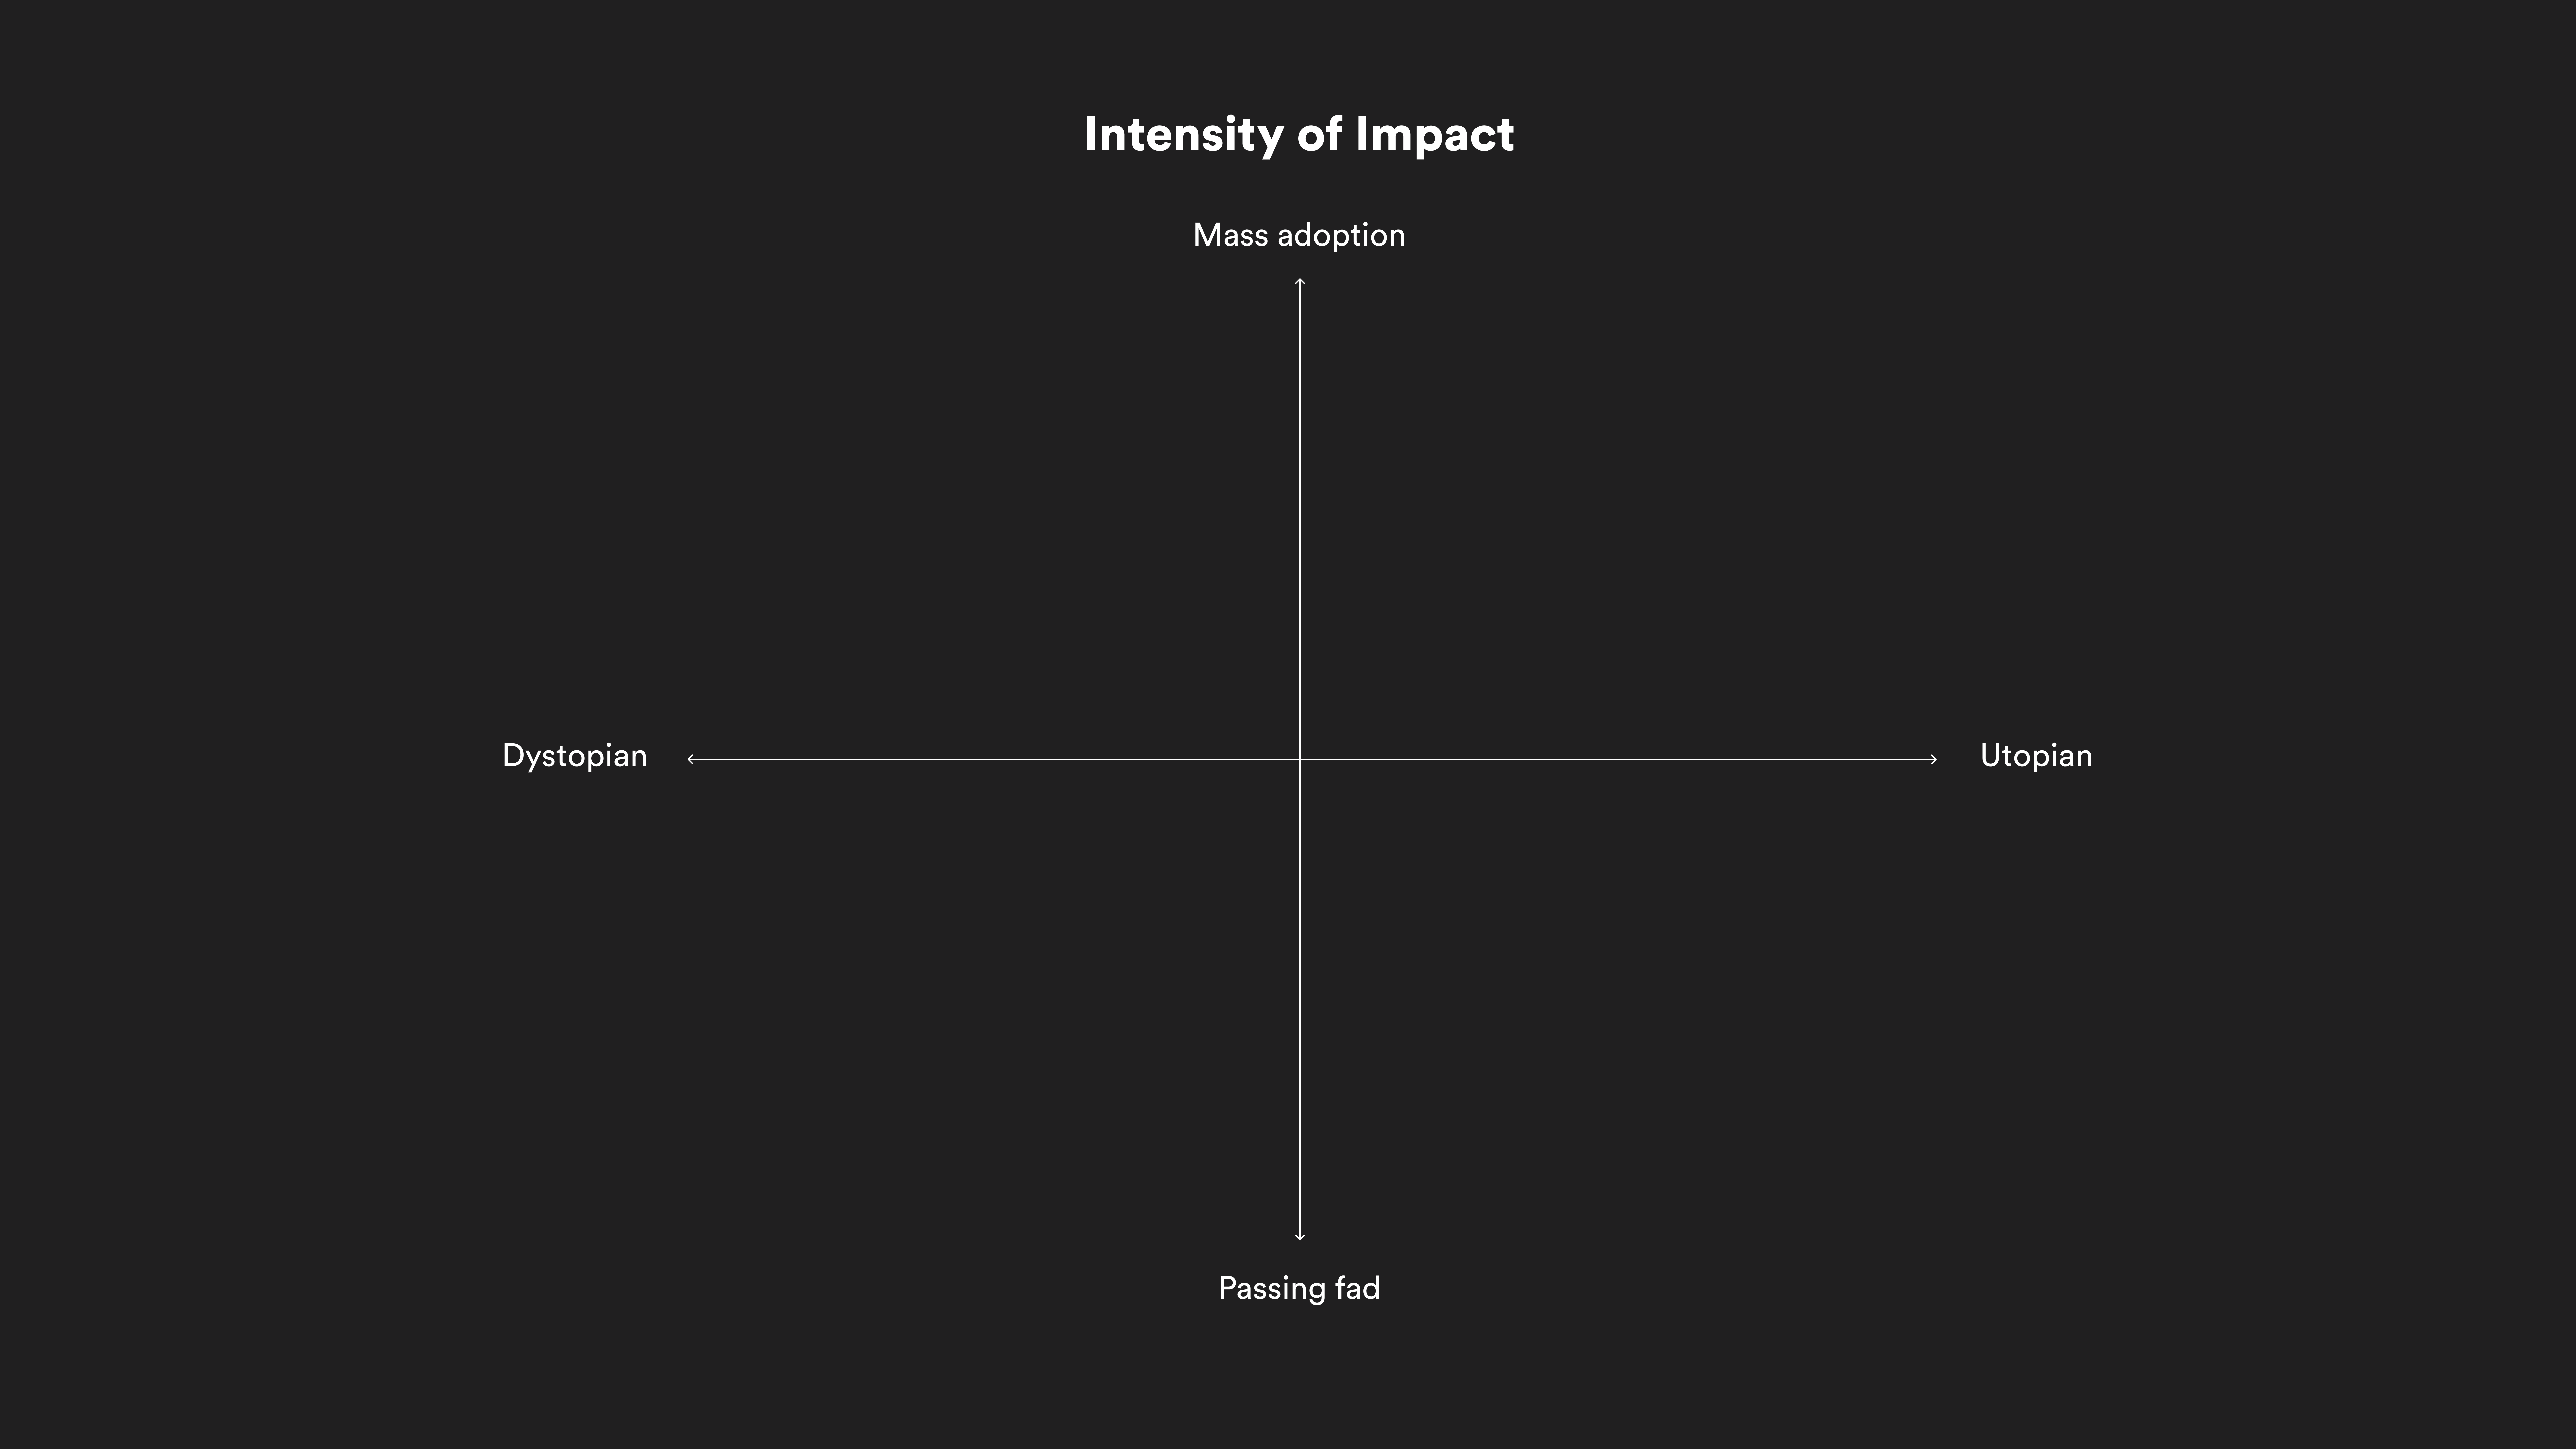Select the "Passing fad" axis label
Image resolution: width=2576 pixels, height=1449 pixels.
1299,1288
